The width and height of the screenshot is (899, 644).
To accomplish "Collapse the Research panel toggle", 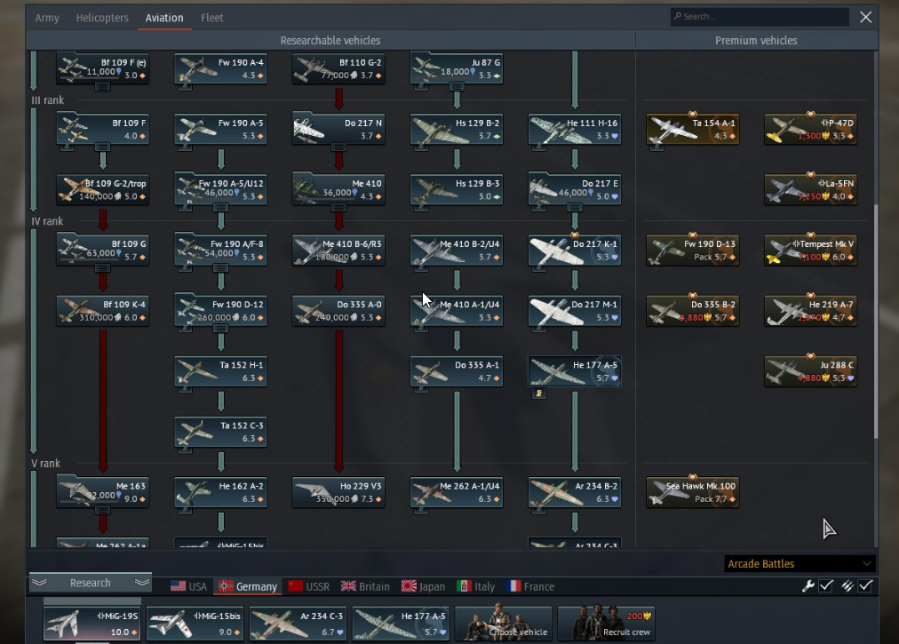I will click(x=91, y=583).
